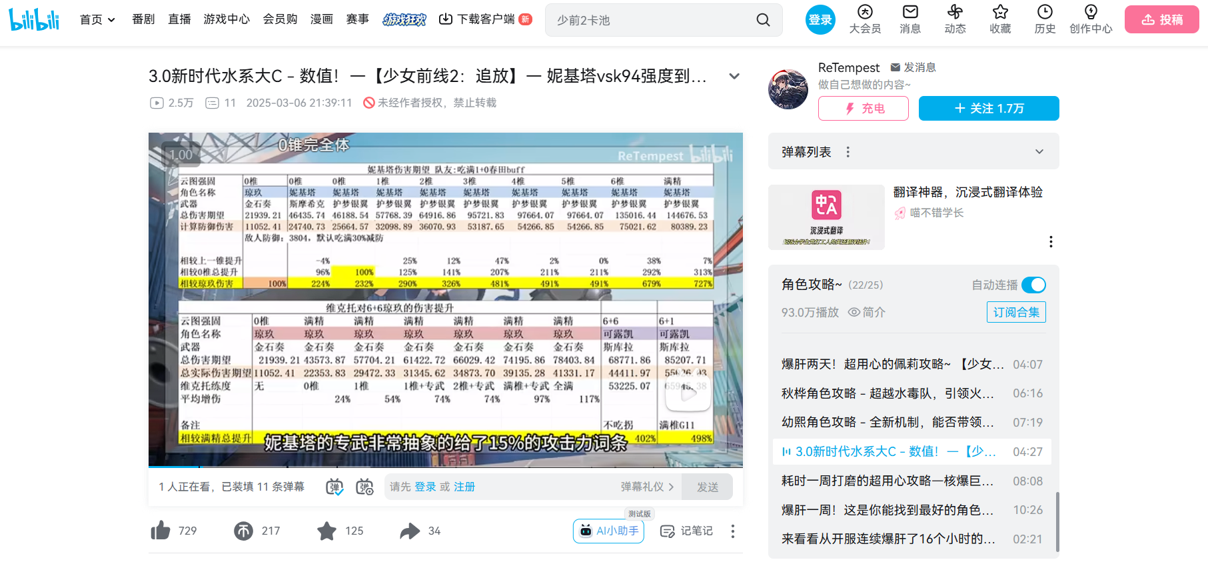Click the playlist scrollbar thumb

pyautogui.click(x=1057, y=522)
